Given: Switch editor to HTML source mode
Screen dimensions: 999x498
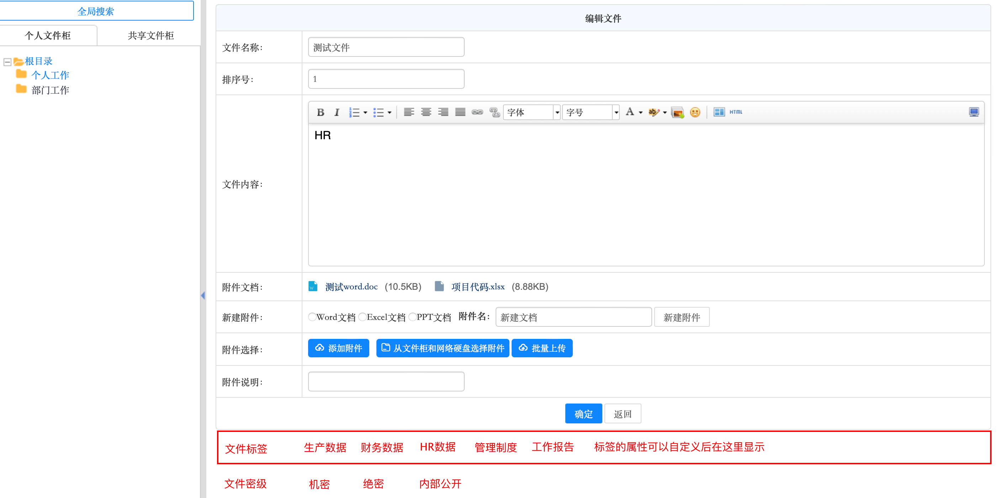Looking at the screenshot, I should pos(736,112).
